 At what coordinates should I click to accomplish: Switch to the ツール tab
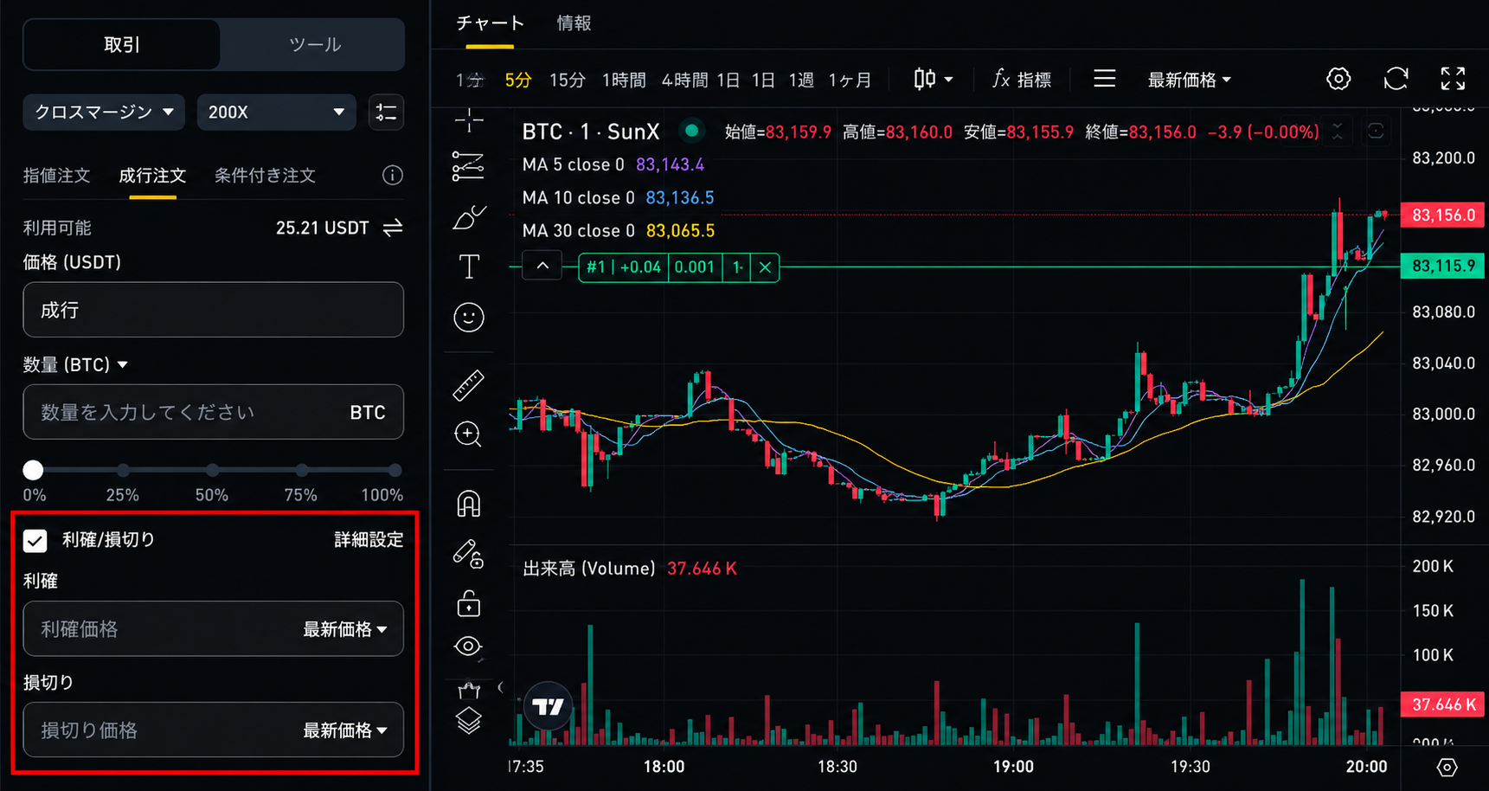point(313,44)
